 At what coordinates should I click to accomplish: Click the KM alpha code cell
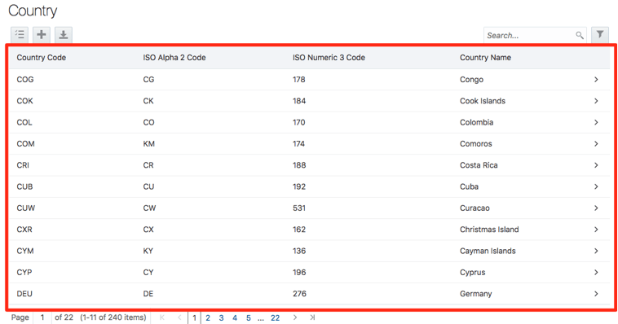coord(149,144)
